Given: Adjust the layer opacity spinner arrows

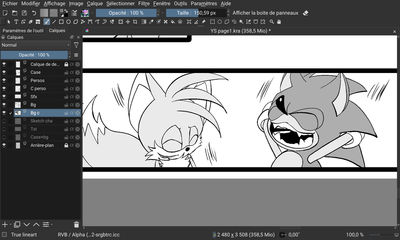Looking at the screenshot, I should point(69,55).
